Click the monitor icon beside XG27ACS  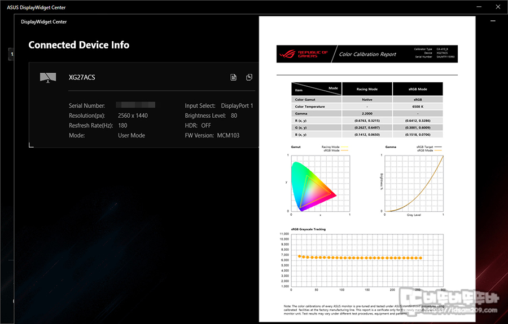pos(48,78)
